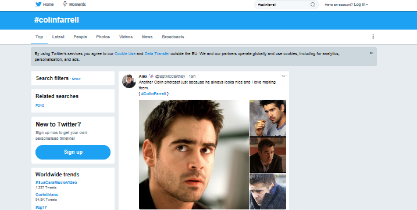Image resolution: width=417 pixels, height=210 pixels.
Task: Click the 19h tweet timestamp
Action: pos(192,77)
